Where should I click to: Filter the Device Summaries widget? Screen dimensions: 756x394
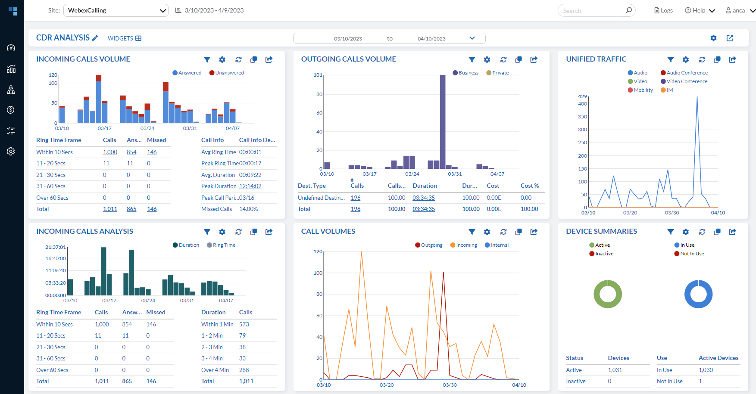pos(671,232)
